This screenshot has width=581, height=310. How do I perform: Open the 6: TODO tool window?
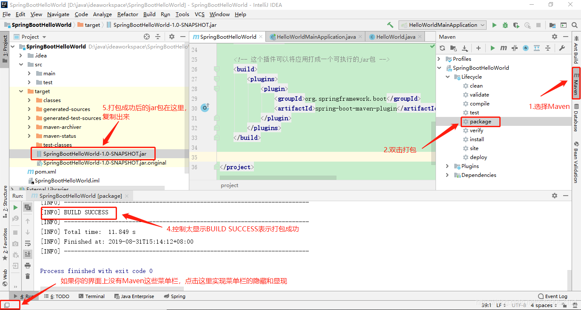tap(57, 296)
